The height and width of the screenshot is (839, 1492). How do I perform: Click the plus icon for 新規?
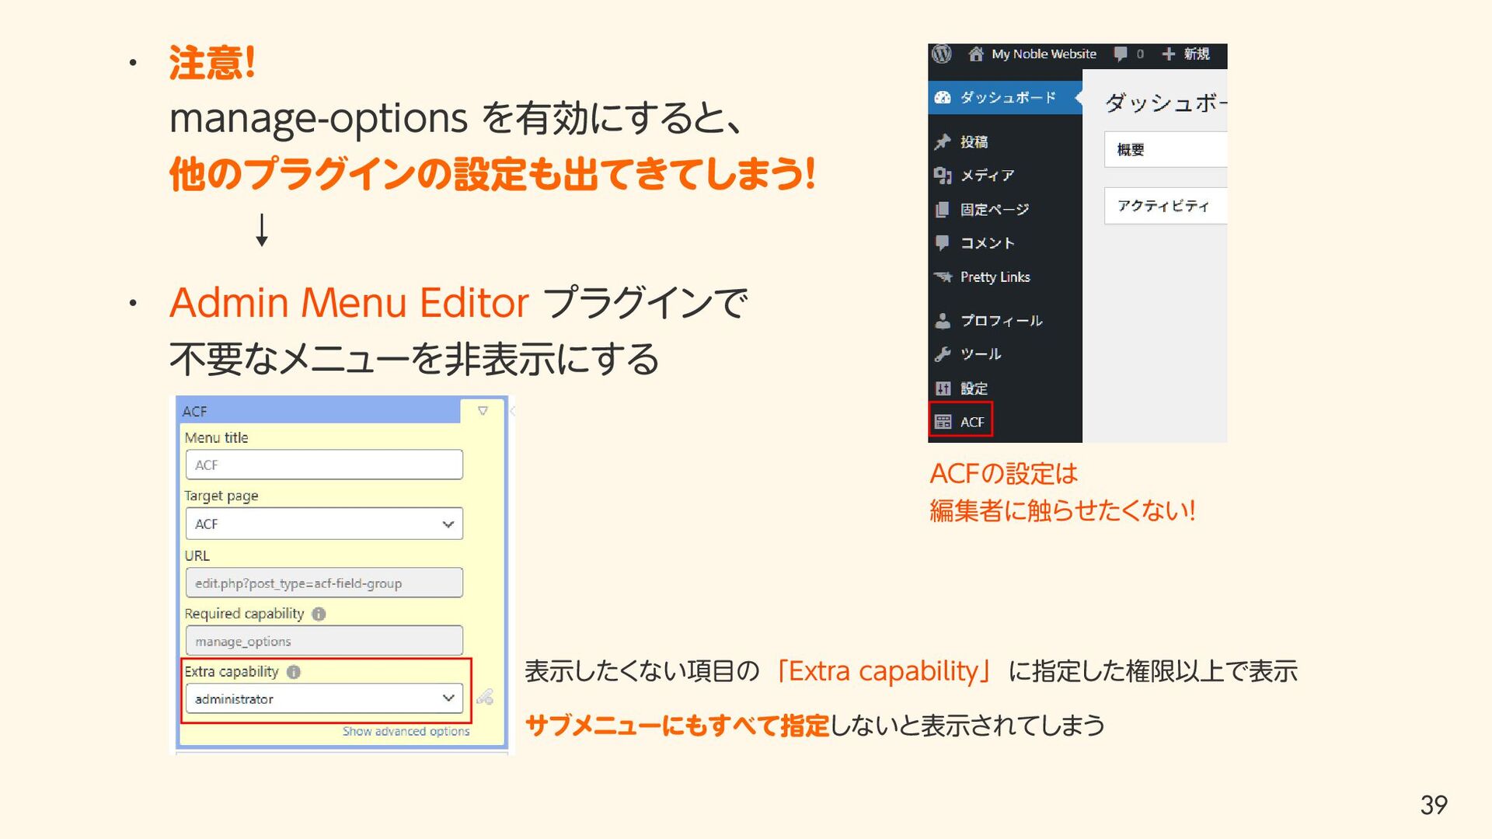point(1168,54)
